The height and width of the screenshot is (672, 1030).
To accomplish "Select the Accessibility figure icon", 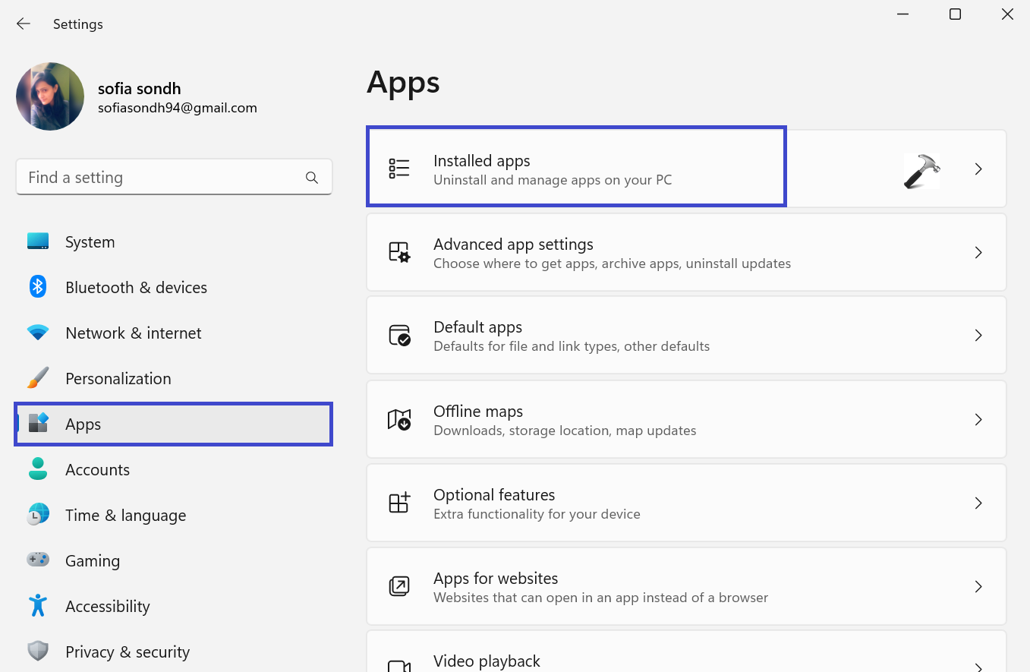I will point(38,606).
